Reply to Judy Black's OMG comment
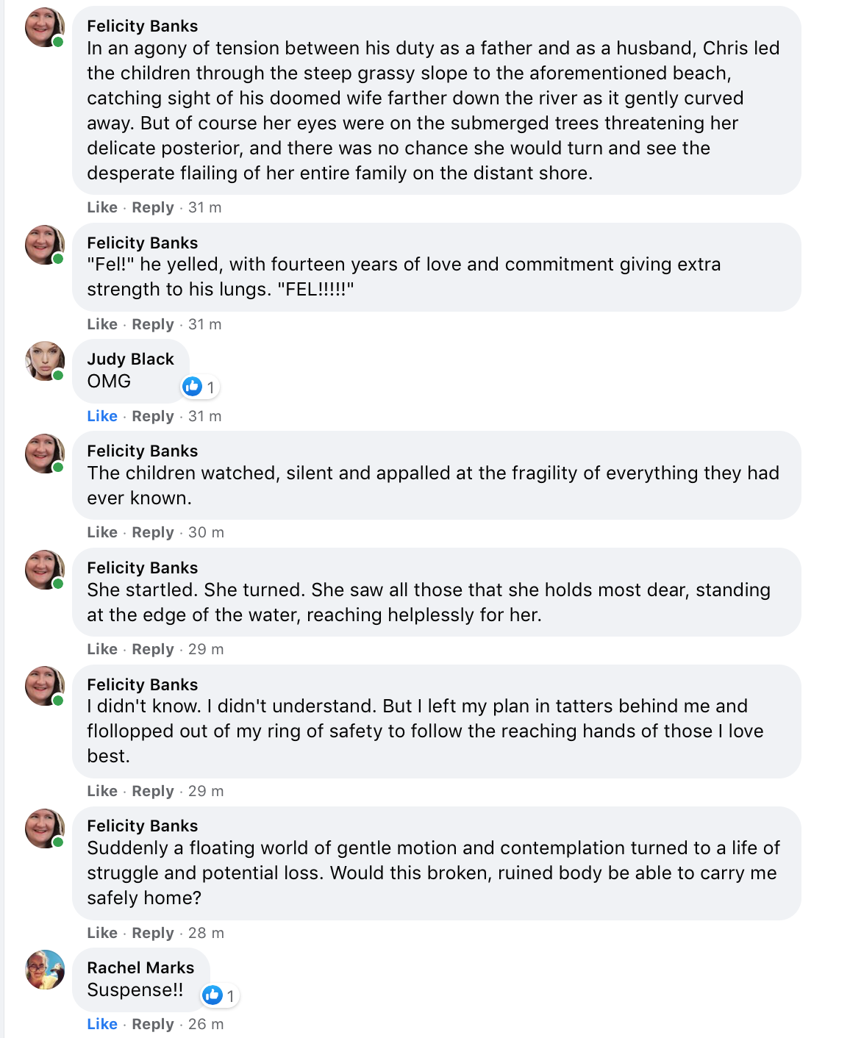The image size is (850, 1038). click(x=153, y=416)
